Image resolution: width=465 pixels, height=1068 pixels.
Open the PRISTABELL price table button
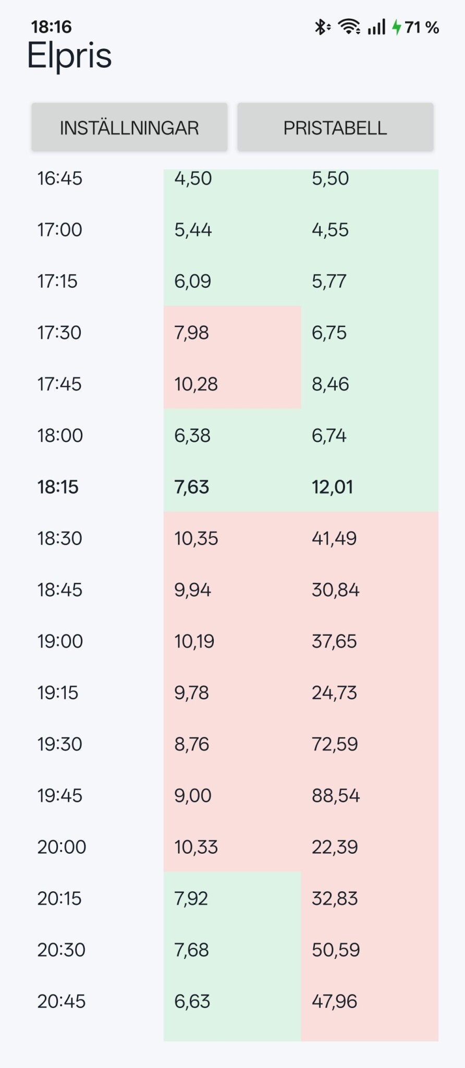pos(335,128)
